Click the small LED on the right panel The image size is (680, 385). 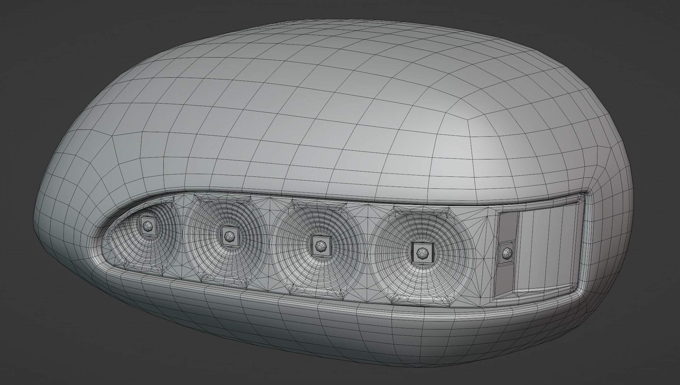506,253
